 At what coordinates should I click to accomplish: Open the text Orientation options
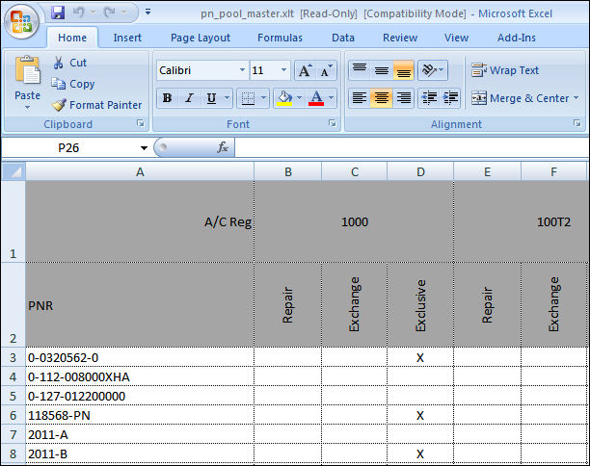[433, 70]
